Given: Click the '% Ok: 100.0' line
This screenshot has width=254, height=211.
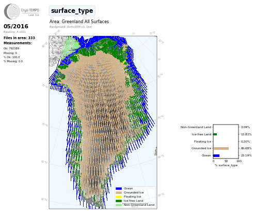Looking at the screenshot, I should click(12, 57).
